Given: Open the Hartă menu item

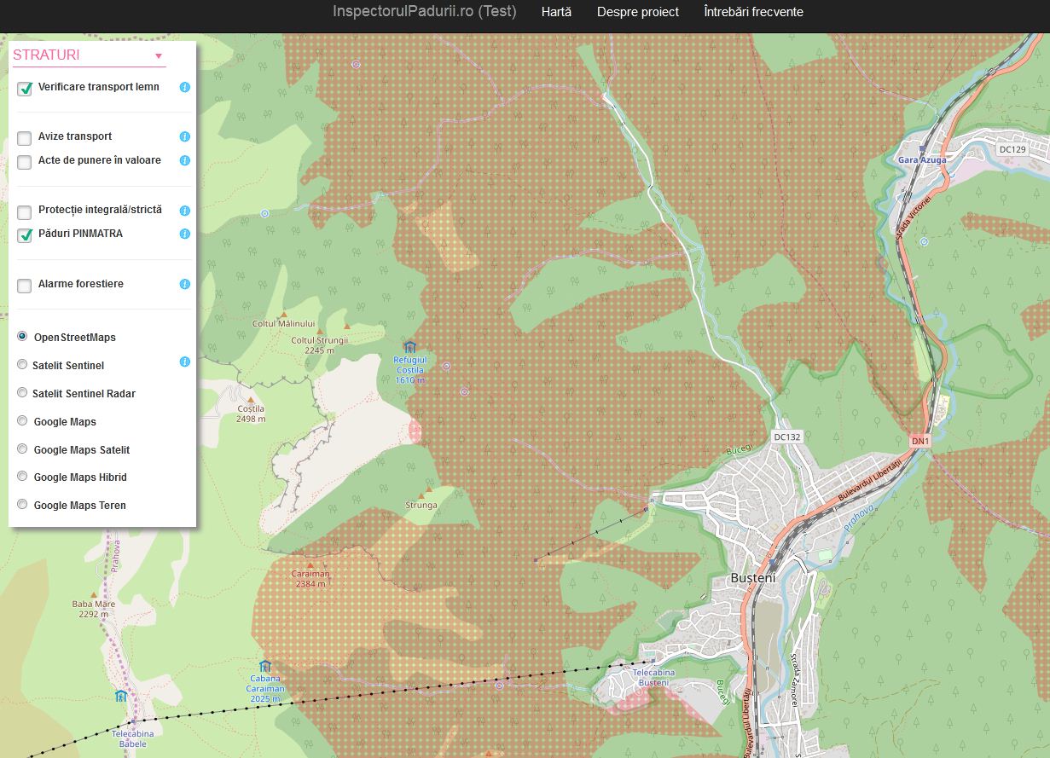Looking at the screenshot, I should click(x=556, y=12).
